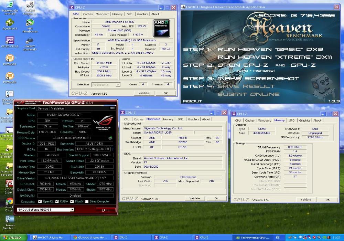Open Memory tab in top CPU-Z window
Viewport: 344px width, 241px height.
[x=117, y=14]
